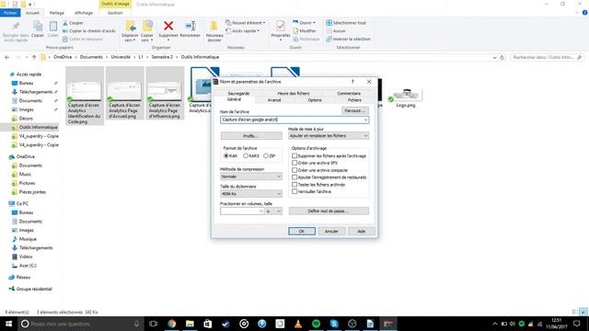This screenshot has width=589, height=331.
Task: Switch to the Options tab
Action: pos(315,100)
